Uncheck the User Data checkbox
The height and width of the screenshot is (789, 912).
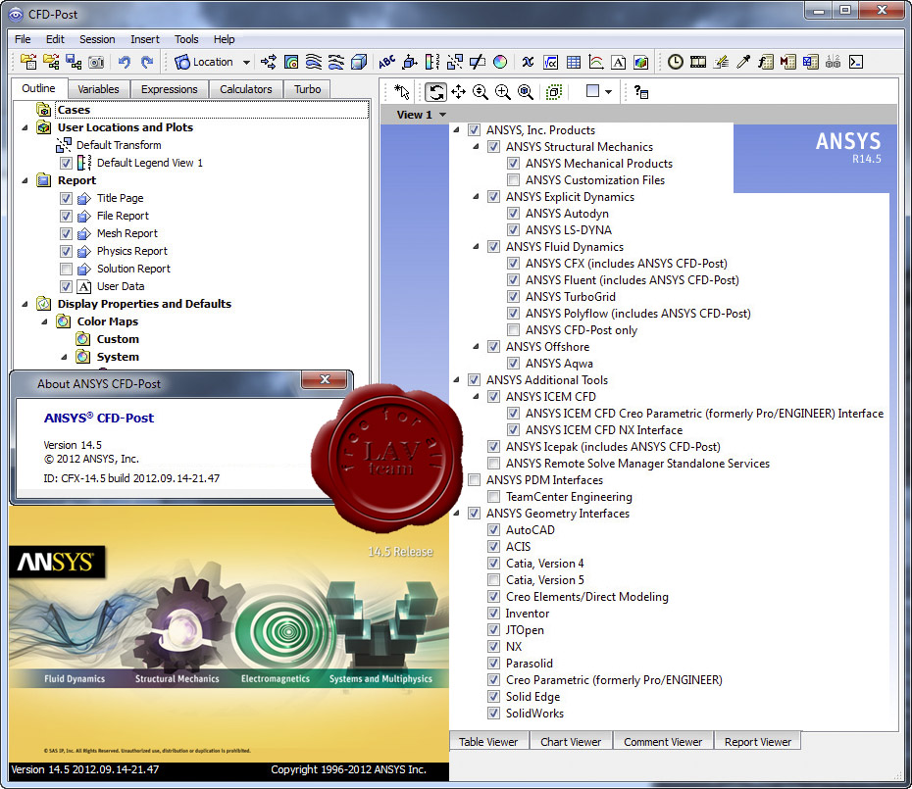[67, 286]
